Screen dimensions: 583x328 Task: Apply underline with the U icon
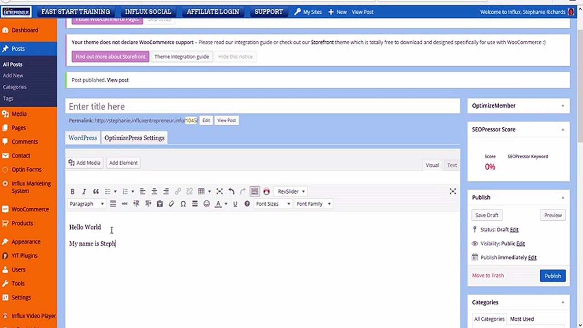click(235, 204)
